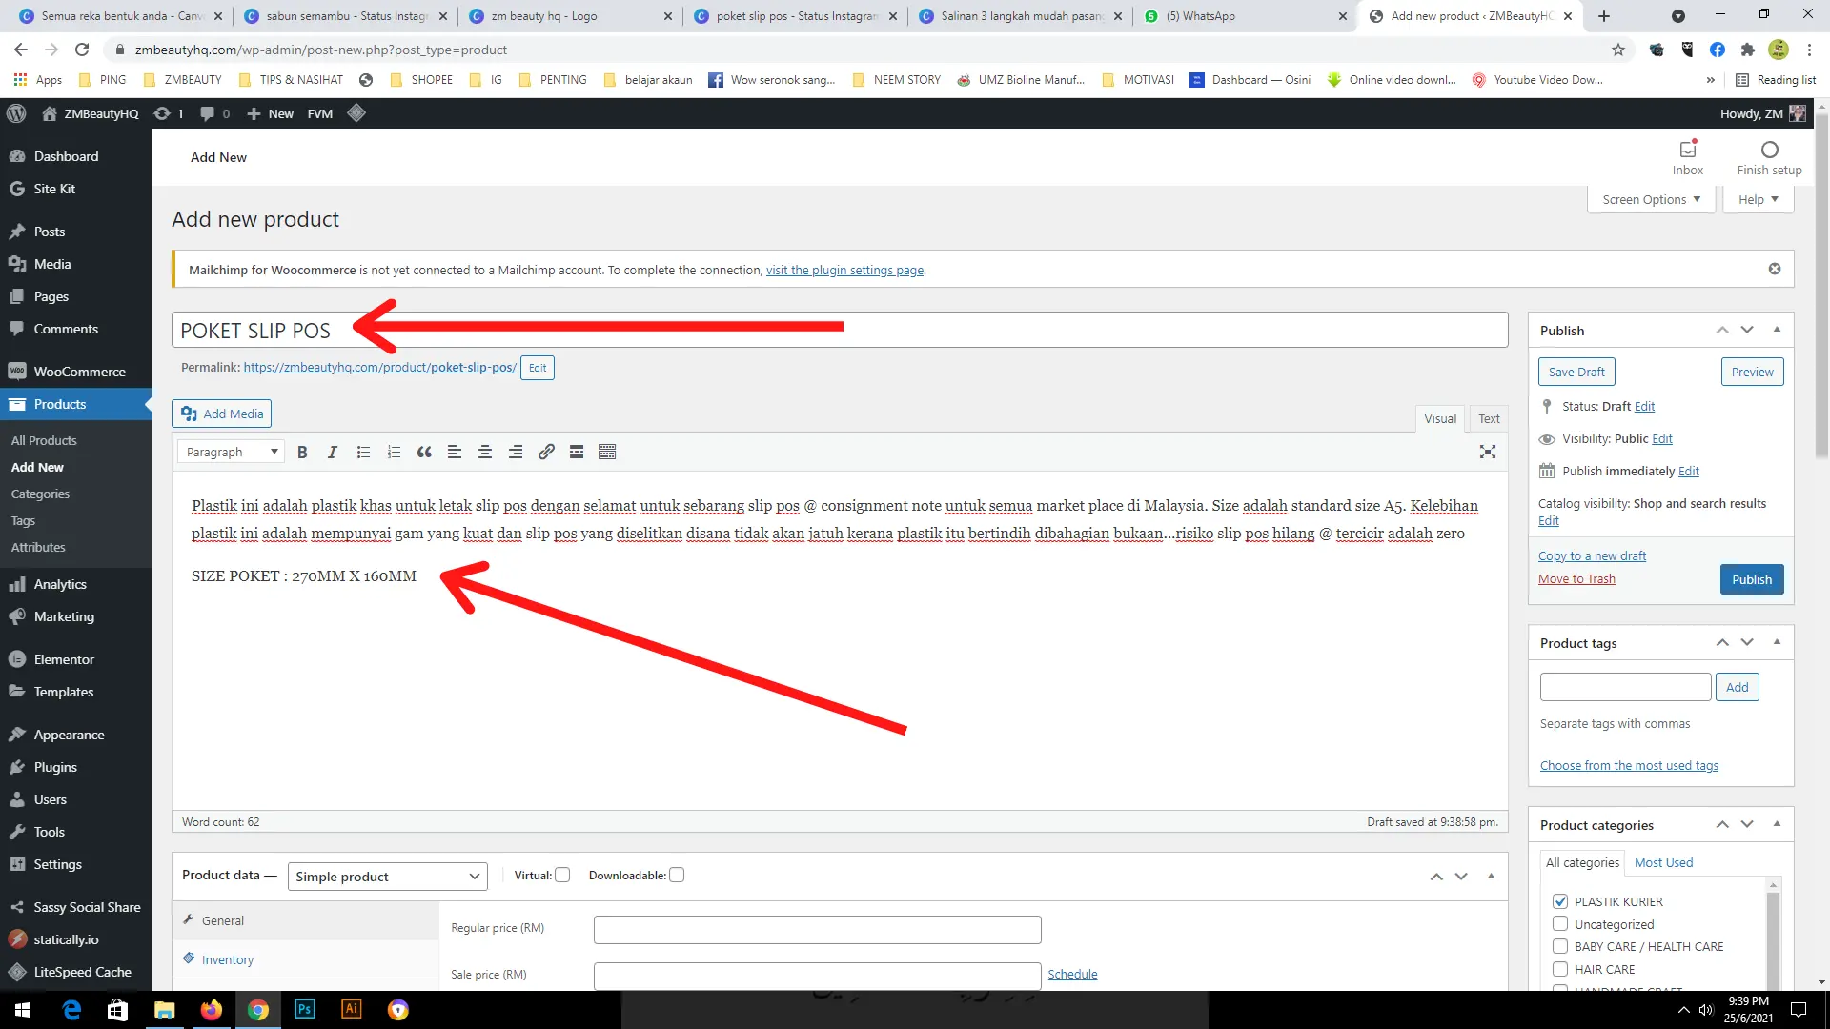Open comments bubble in admin bar

[x=214, y=113]
